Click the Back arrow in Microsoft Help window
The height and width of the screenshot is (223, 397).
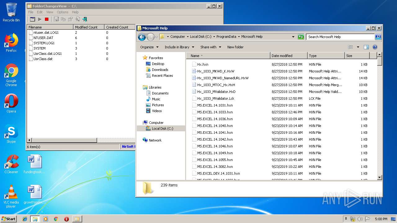tap(142, 37)
